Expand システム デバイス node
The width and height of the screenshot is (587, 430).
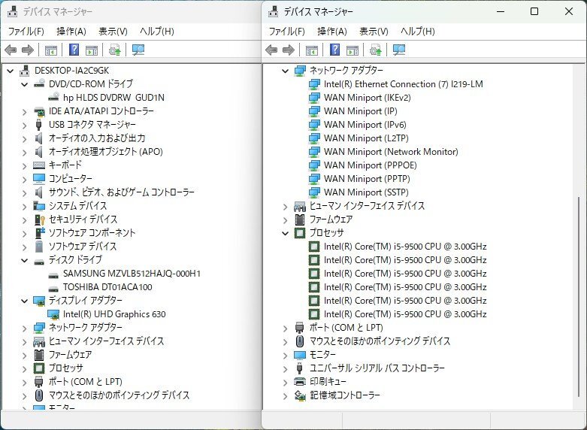(24, 206)
